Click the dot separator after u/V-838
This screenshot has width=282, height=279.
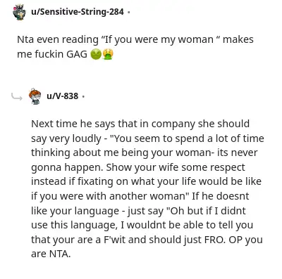pos(83,96)
